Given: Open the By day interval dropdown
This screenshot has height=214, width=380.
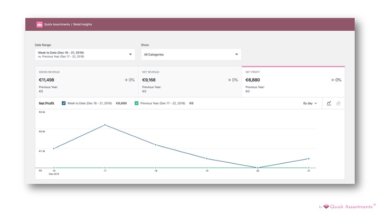Looking at the screenshot, I should pos(310,103).
